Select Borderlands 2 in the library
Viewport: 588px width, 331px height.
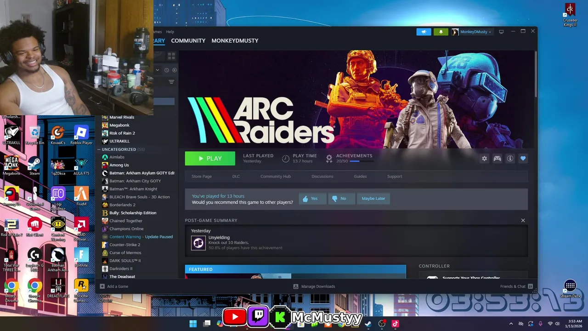coord(122,205)
